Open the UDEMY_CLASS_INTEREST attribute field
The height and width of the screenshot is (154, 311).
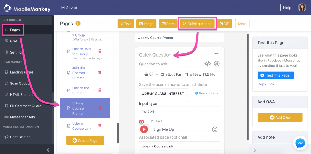(163, 93)
